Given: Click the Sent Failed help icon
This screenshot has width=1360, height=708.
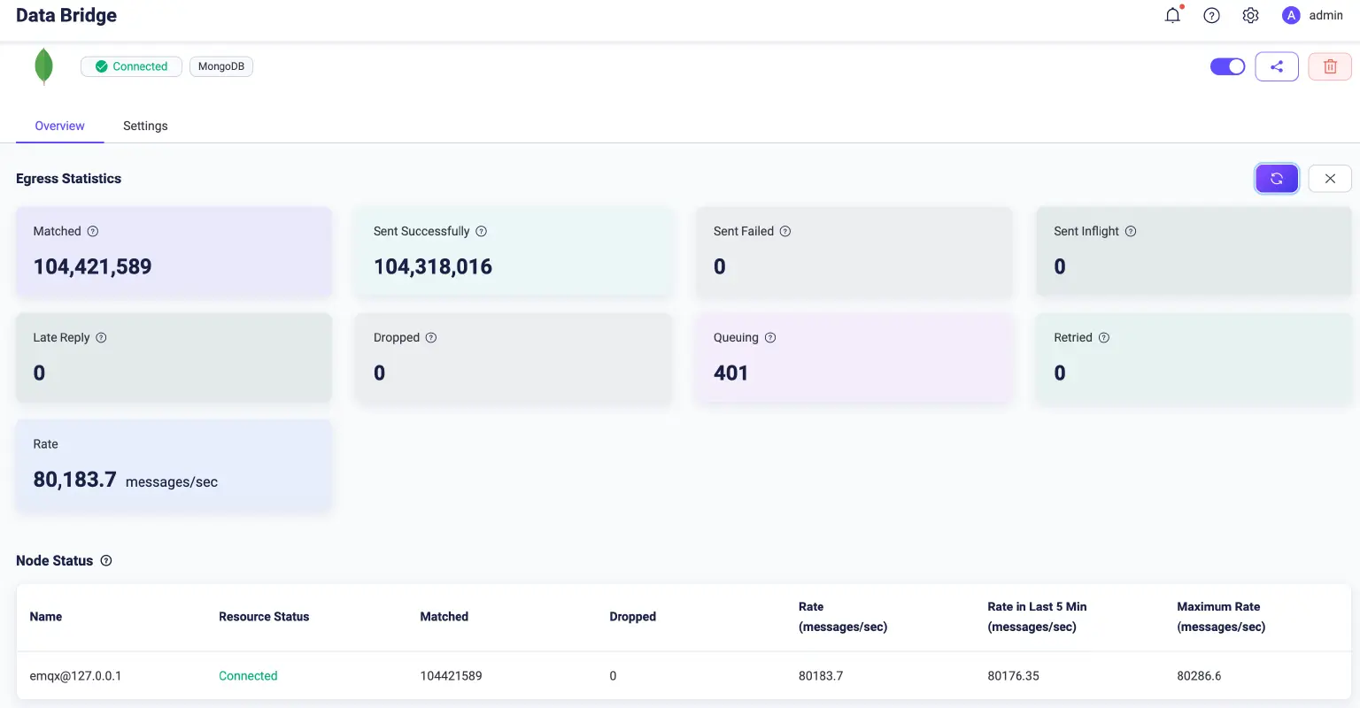Looking at the screenshot, I should tap(785, 231).
